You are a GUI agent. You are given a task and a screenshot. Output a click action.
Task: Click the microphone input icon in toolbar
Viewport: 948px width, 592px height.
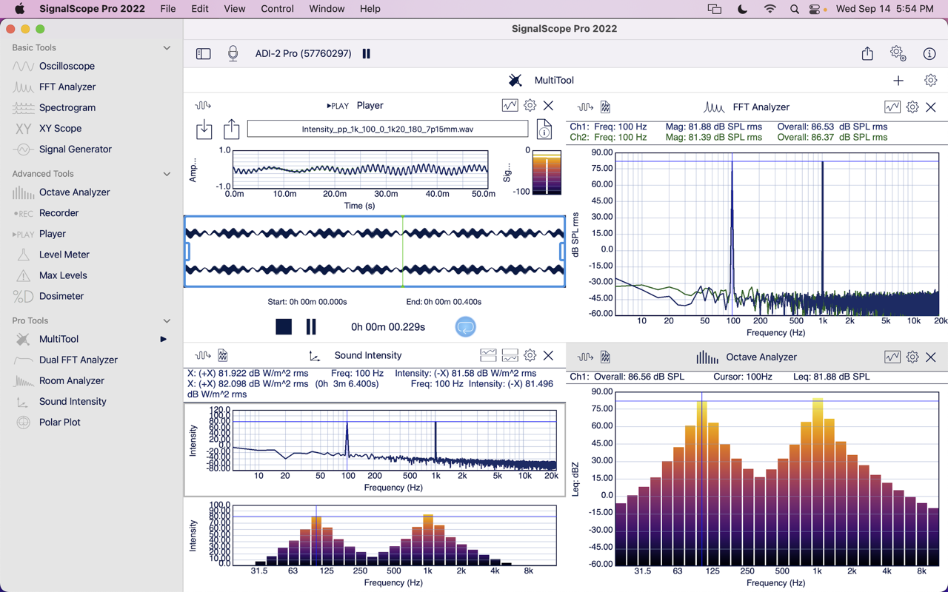point(233,53)
